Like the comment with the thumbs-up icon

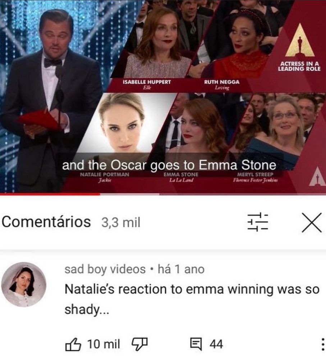73,344
